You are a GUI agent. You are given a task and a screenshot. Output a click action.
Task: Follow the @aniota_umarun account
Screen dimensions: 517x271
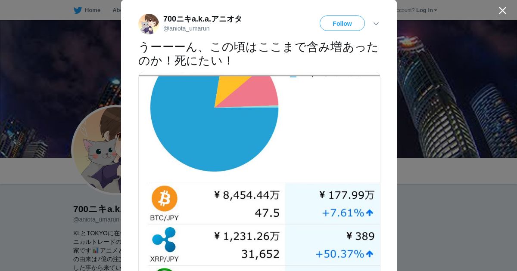tap(342, 23)
